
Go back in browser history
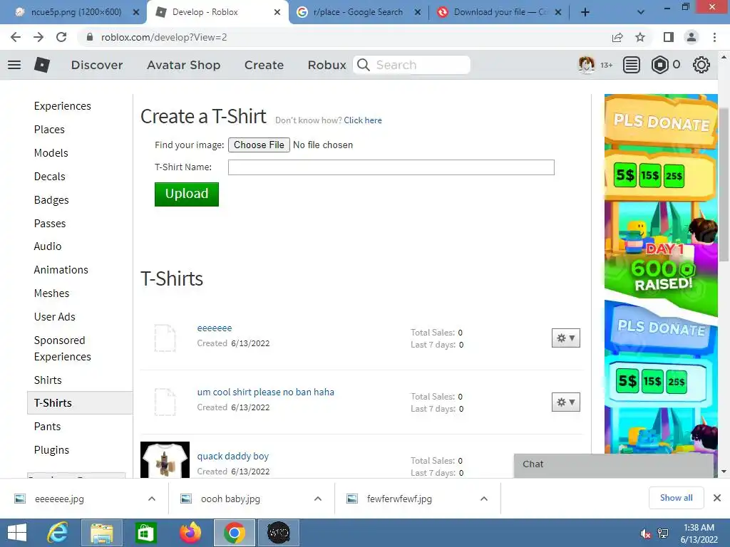(16, 37)
